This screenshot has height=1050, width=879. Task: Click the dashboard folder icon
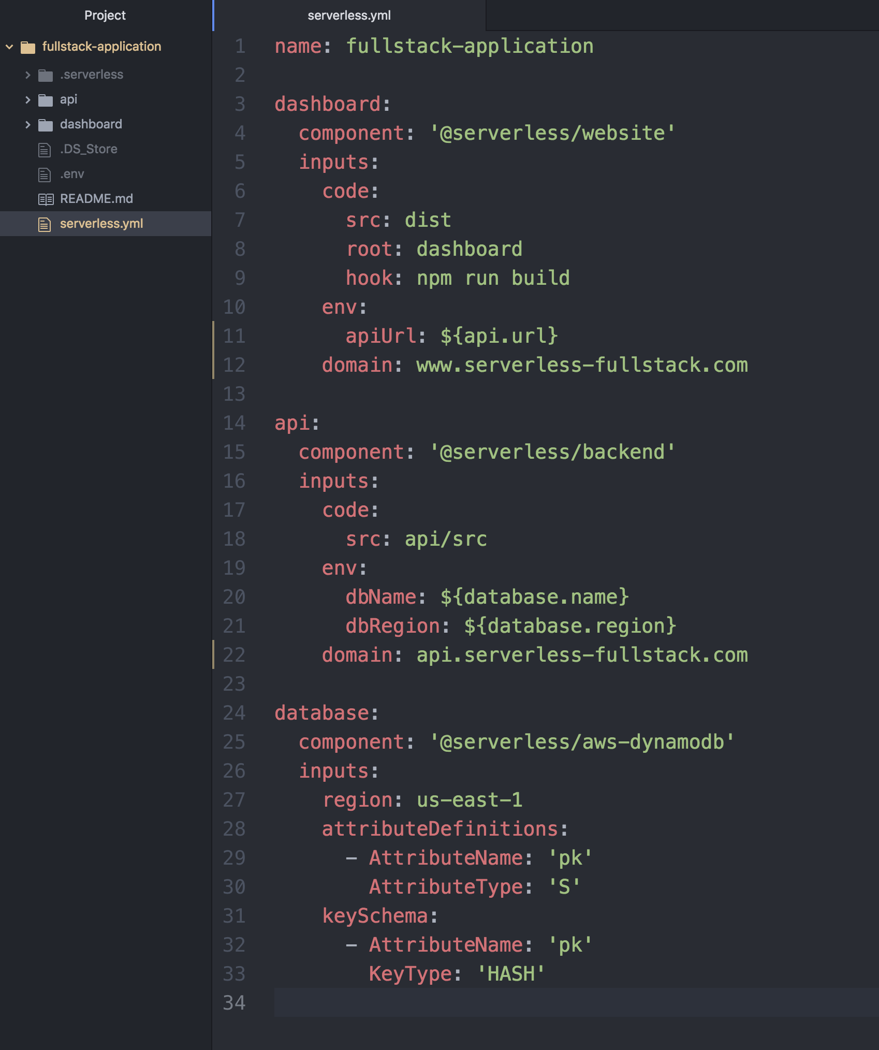[x=46, y=124]
